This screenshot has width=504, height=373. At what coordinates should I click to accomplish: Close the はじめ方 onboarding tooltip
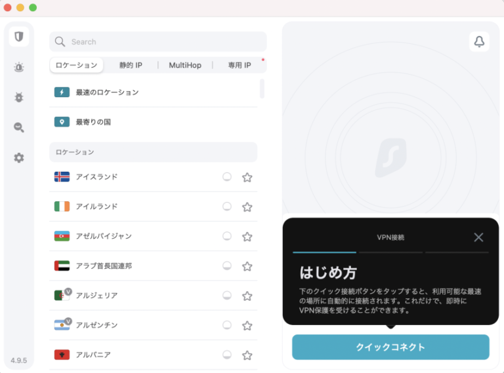click(x=478, y=237)
